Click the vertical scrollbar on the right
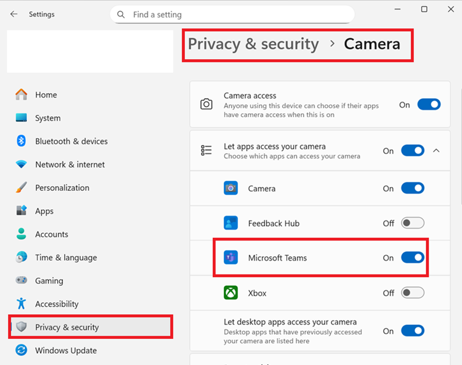This screenshot has height=365, width=462. click(x=460, y=146)
